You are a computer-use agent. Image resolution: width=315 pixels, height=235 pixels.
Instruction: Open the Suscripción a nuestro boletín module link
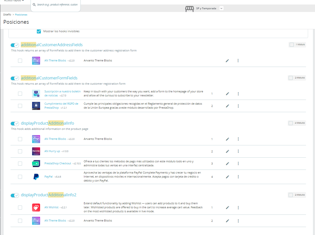(62, 93)
